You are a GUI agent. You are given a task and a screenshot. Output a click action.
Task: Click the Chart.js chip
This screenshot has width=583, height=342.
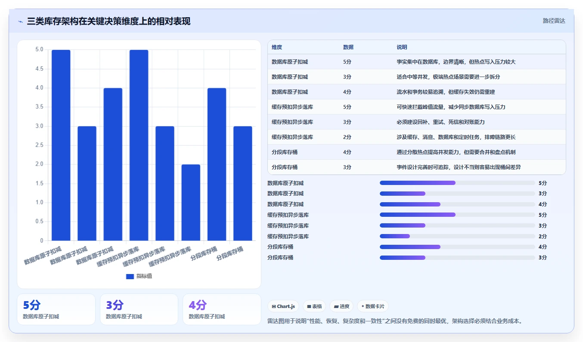coord(283,306)
